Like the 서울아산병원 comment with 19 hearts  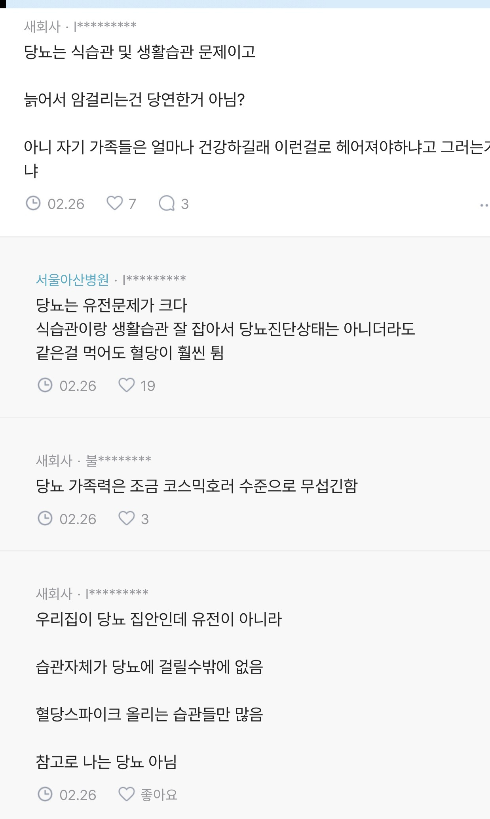(x=127, y=385)
